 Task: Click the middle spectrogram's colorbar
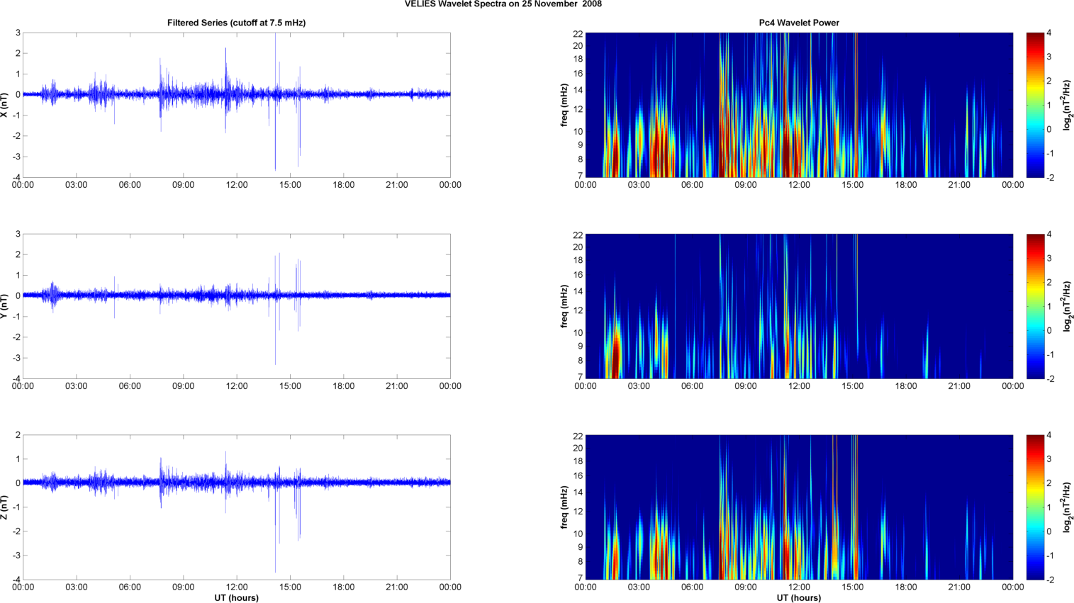pos(1035,306)
